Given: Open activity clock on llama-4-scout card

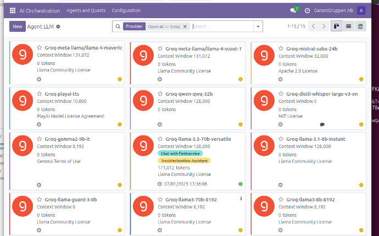Looking at the screenshot, I should (x=159, y=79).
